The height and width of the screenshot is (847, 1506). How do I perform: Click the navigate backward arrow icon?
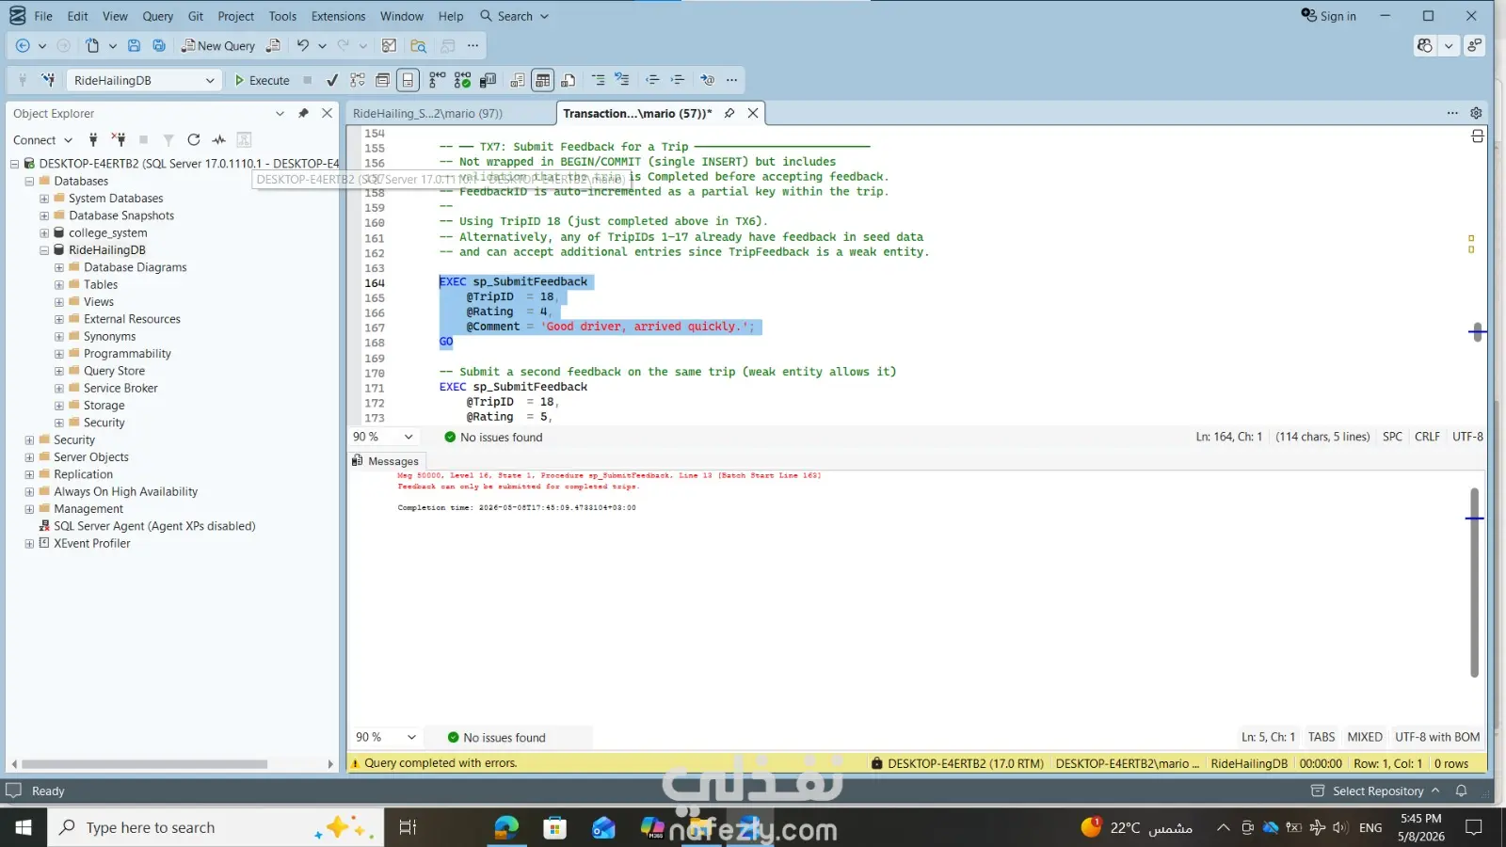(23, 45)
